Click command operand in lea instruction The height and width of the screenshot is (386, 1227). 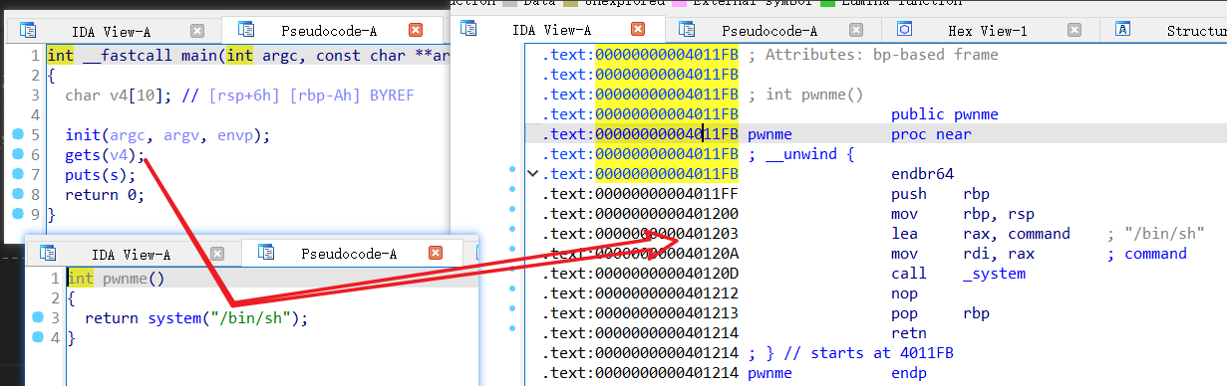click(1039, 234)
